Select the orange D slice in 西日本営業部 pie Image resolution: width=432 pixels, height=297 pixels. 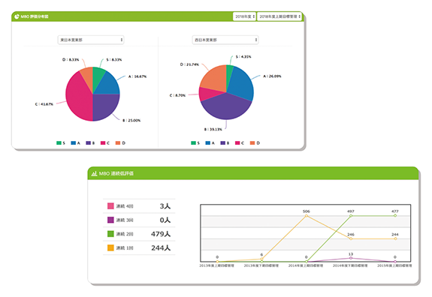pos(215,78)
